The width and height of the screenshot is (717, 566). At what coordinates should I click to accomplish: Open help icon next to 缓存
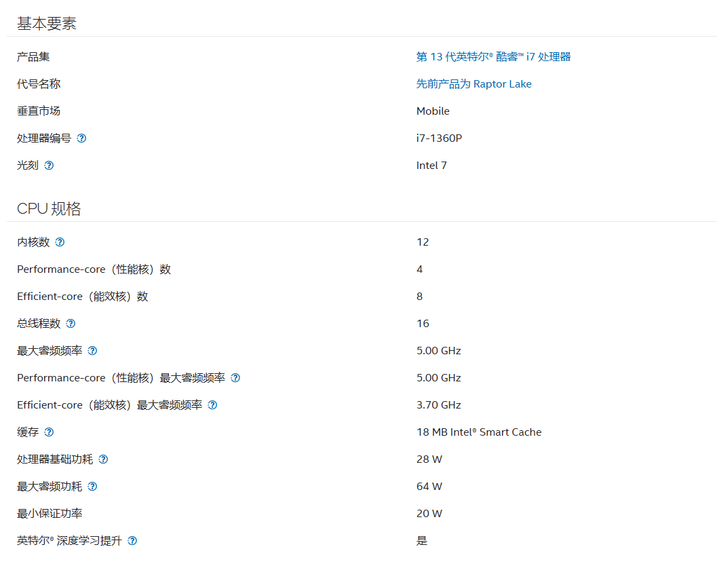coord(49,432)
